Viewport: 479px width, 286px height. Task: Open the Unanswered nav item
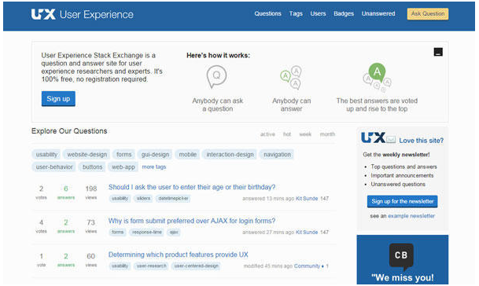coord(378,13)
